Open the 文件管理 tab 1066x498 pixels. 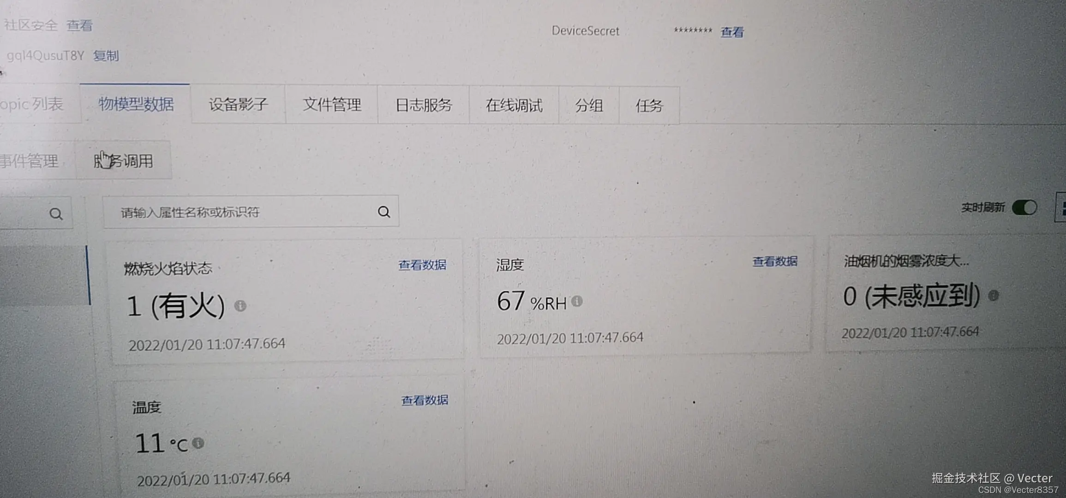332,105
